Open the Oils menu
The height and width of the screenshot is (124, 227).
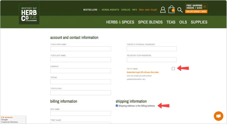click(183, 22)
